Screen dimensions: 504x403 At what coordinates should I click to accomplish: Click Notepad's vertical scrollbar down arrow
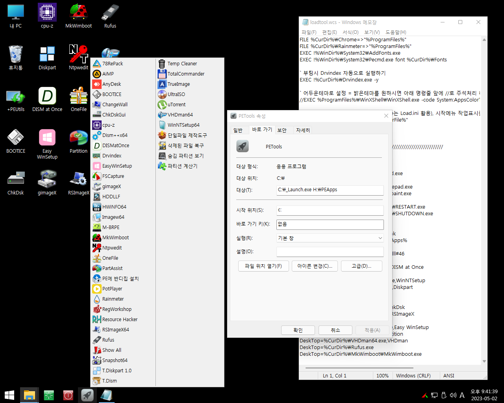484,361
